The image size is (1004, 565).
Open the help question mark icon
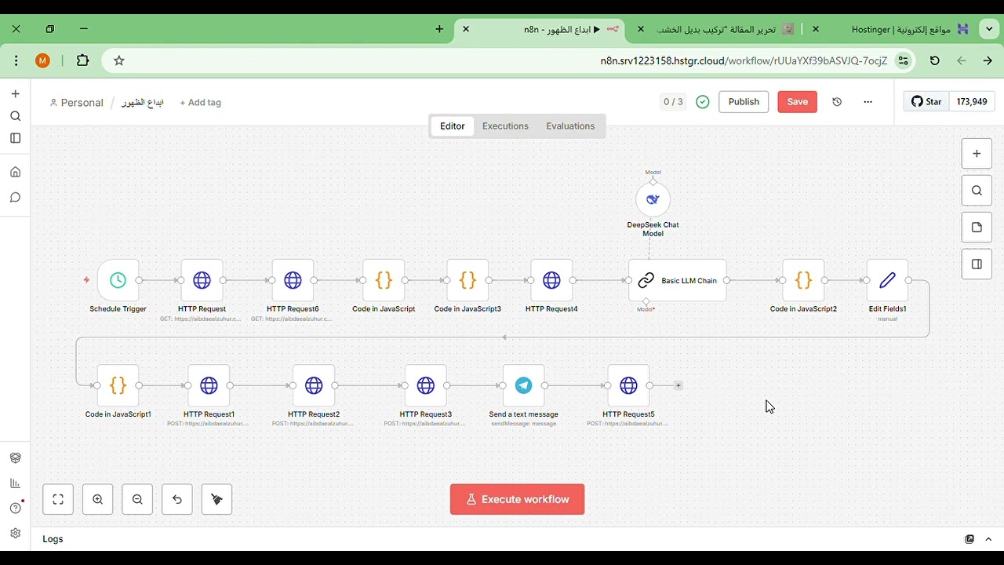[15, 508]
